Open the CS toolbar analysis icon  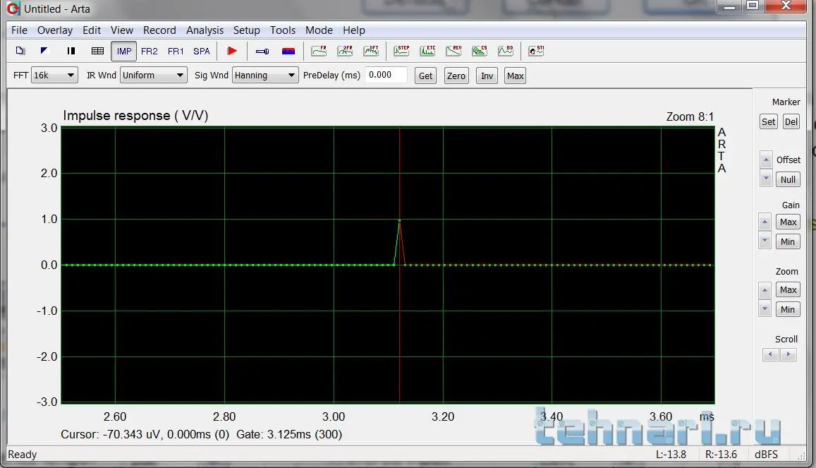click(480, 51)
